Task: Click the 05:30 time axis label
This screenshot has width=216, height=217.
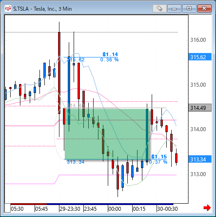Action: click(x=17, y=209)
